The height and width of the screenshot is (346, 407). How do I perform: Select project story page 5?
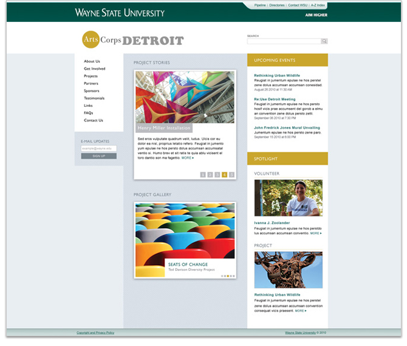pos(231,175)
